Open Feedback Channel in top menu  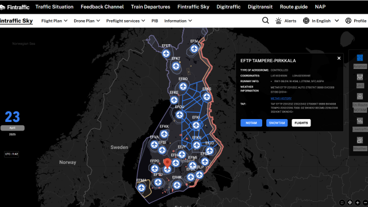pyautogui.click(x=102, y=7)
